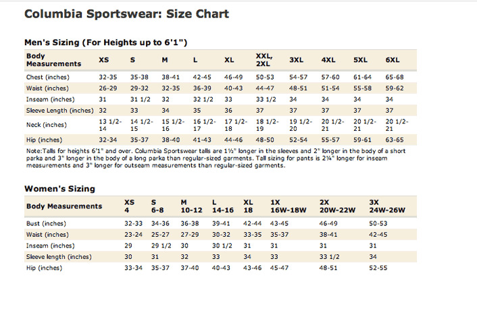Click women's bust value 46-49 for 2X
Viewport: 477px width, 315px height.
pyautogui.click(x=328, y=223)
